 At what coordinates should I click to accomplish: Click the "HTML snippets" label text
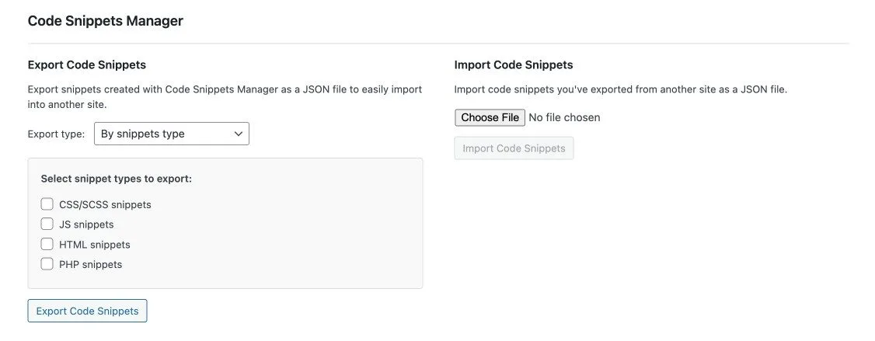click(95, 245)
